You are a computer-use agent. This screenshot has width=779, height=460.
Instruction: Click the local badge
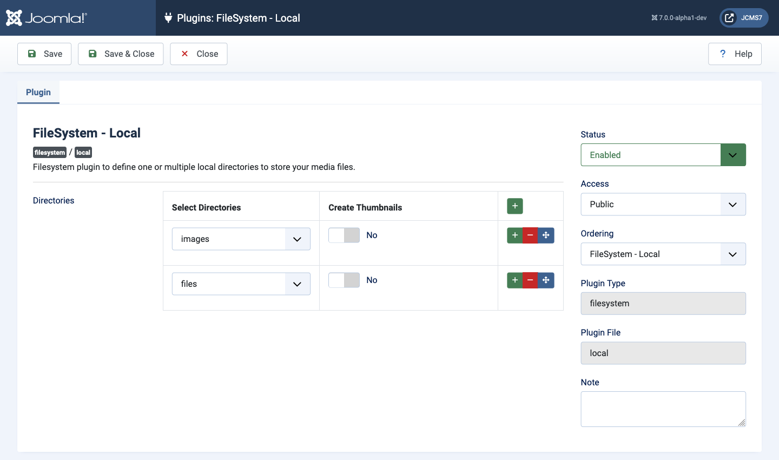(x=83, y=153)
